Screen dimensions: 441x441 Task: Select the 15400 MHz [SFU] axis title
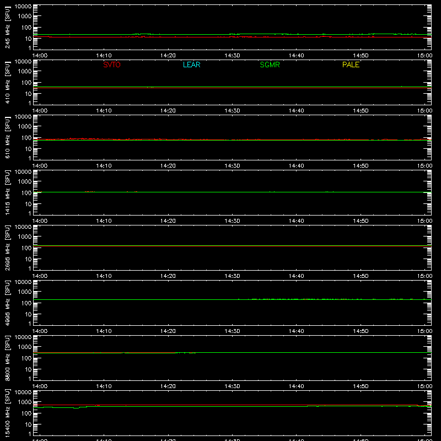click(8, 413)
